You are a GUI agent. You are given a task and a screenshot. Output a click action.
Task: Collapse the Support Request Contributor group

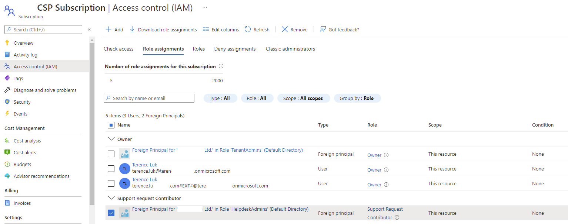(111, 198)
